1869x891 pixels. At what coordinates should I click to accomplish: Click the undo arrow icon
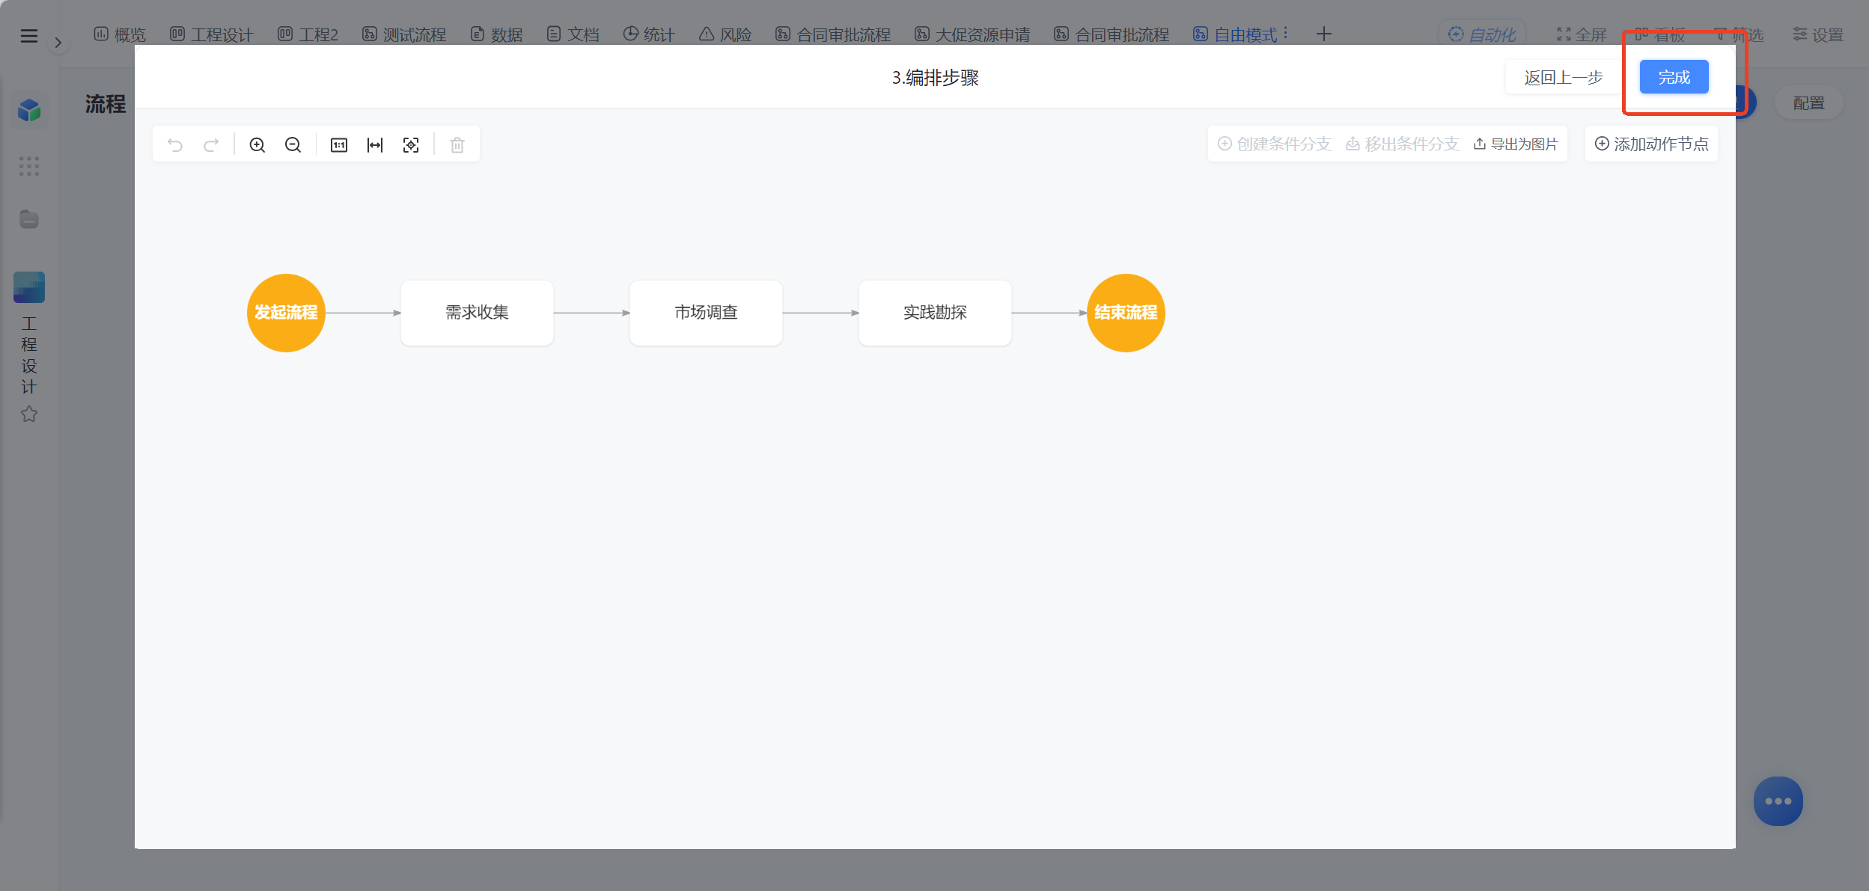click(x=175, y=145)
